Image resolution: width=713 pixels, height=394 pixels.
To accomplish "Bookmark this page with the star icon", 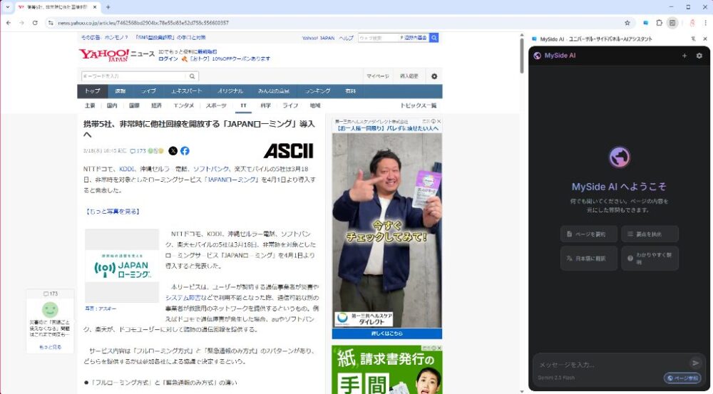I will coord(627,23).
